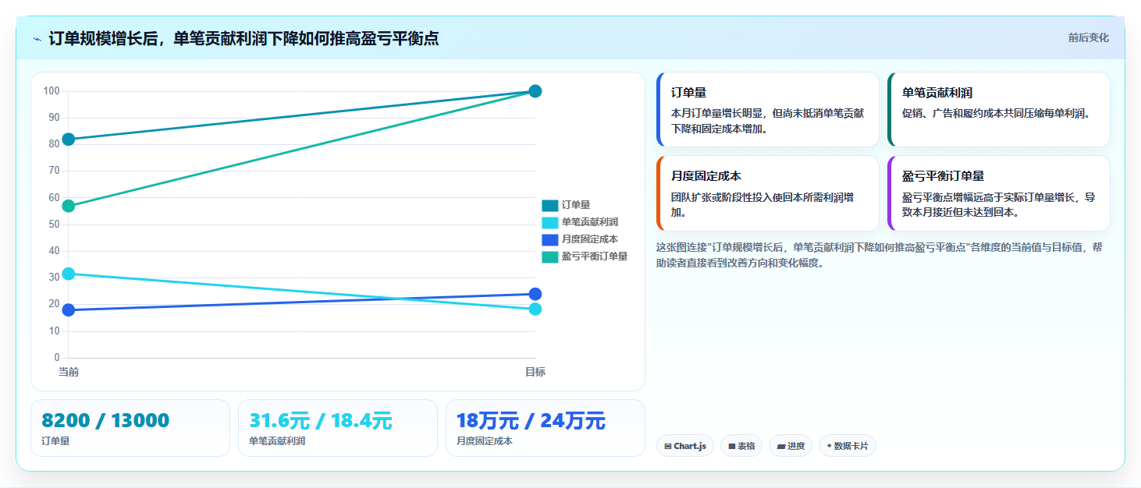Click the 单笔贡献利润 target data point near 18
Image resolution: width=1141 pixels, height=488 pixels.
click(x=535, y=309)
